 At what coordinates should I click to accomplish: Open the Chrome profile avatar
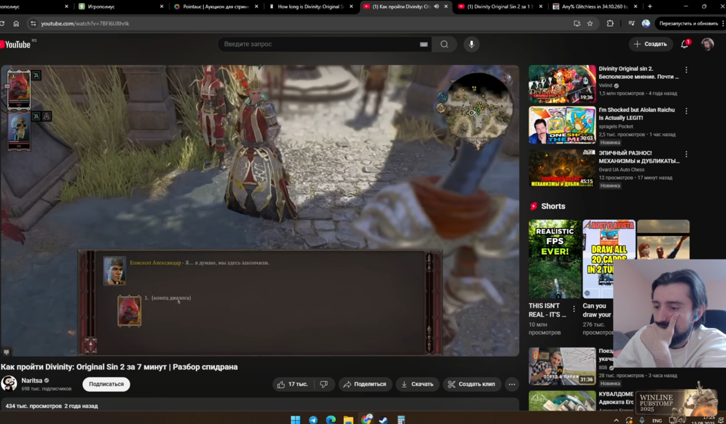point(646,23)
